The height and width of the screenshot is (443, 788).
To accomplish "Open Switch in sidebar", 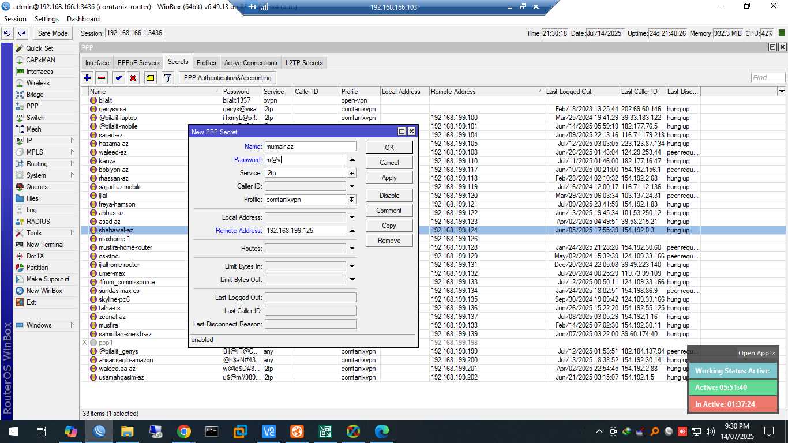I will (35, 118).
